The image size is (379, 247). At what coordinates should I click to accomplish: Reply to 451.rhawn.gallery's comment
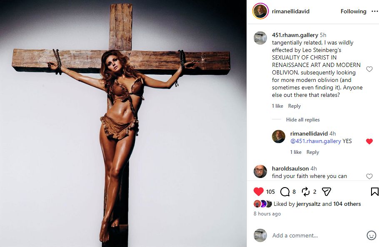click(294, 106)
